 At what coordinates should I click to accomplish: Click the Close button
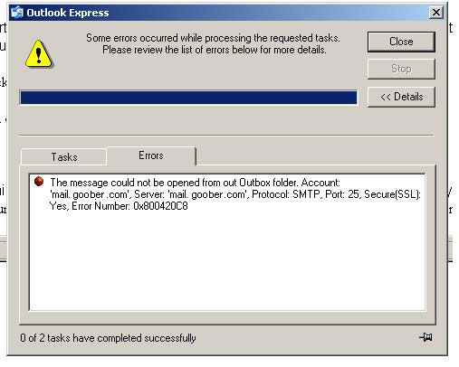point(401,42)
